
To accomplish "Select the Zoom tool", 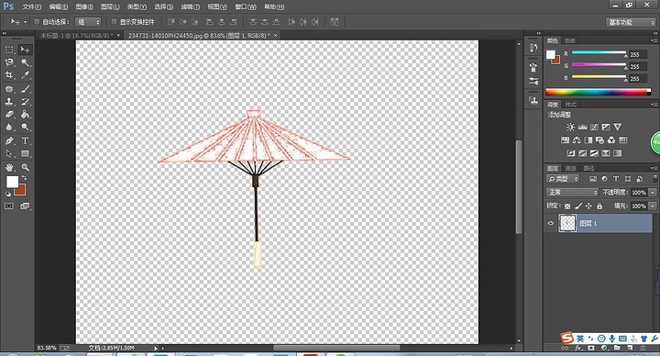I will (26, 167).
